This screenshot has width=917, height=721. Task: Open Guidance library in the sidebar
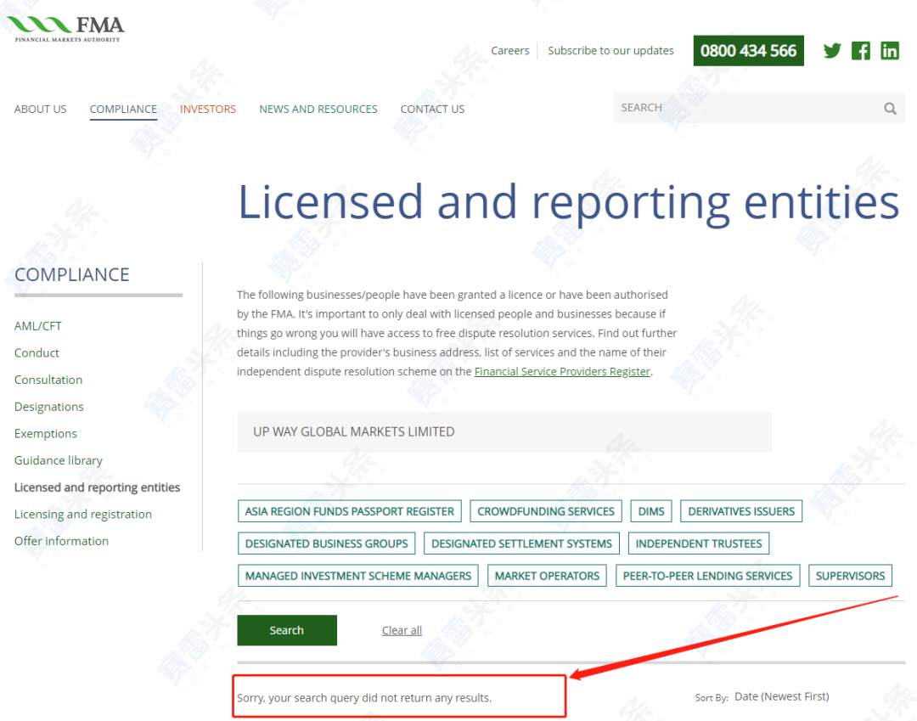pos(59,461)
